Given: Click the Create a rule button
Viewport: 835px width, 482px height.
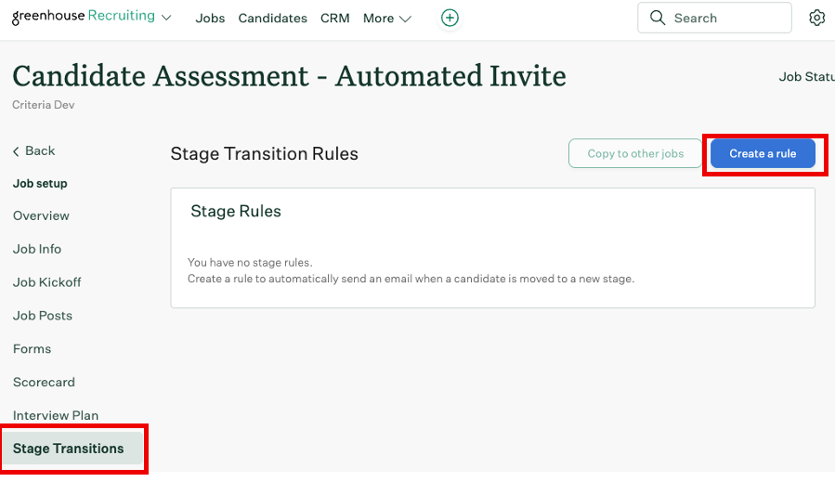Looking at the screenshot, I should [763, 153].
